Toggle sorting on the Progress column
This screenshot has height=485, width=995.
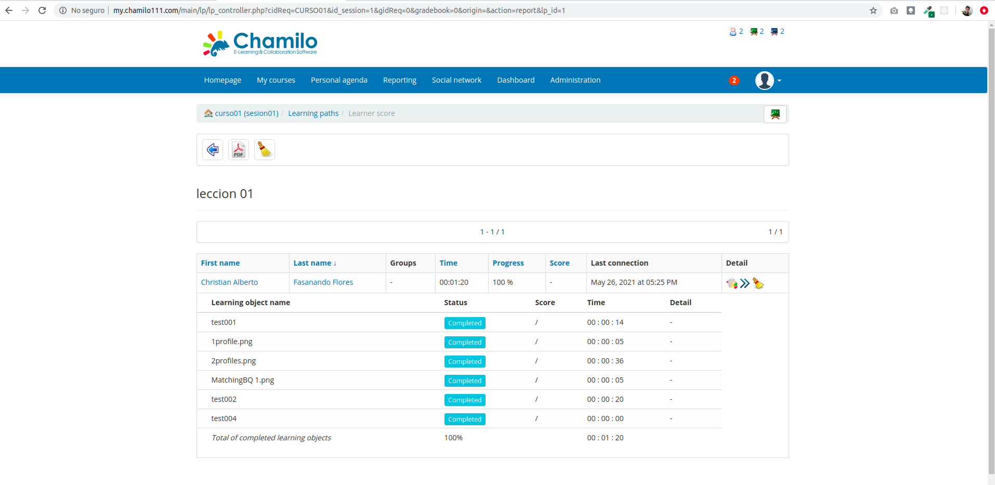pyautogui.click(x=508, y=263)
